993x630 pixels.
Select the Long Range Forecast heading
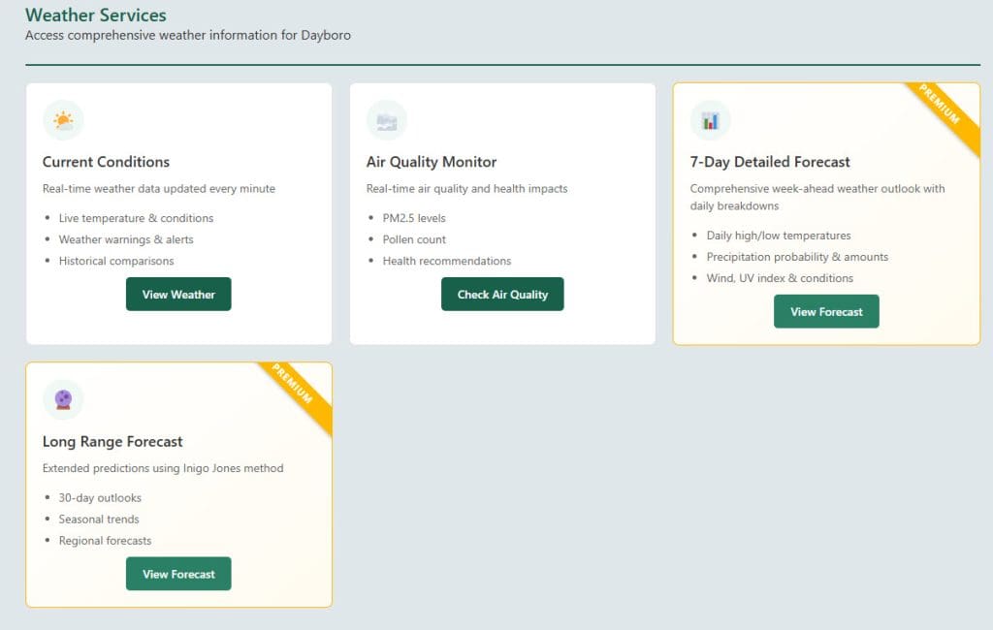tap(112, 441)
